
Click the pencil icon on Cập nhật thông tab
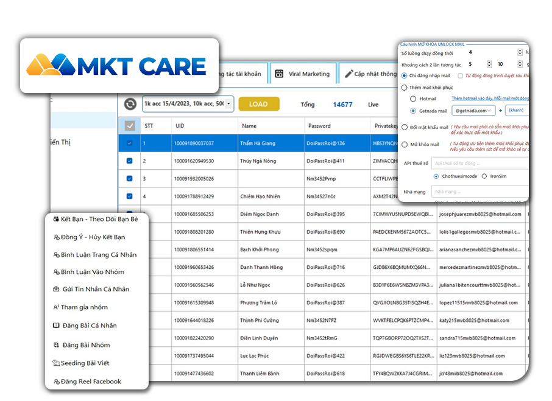[349, 74]
